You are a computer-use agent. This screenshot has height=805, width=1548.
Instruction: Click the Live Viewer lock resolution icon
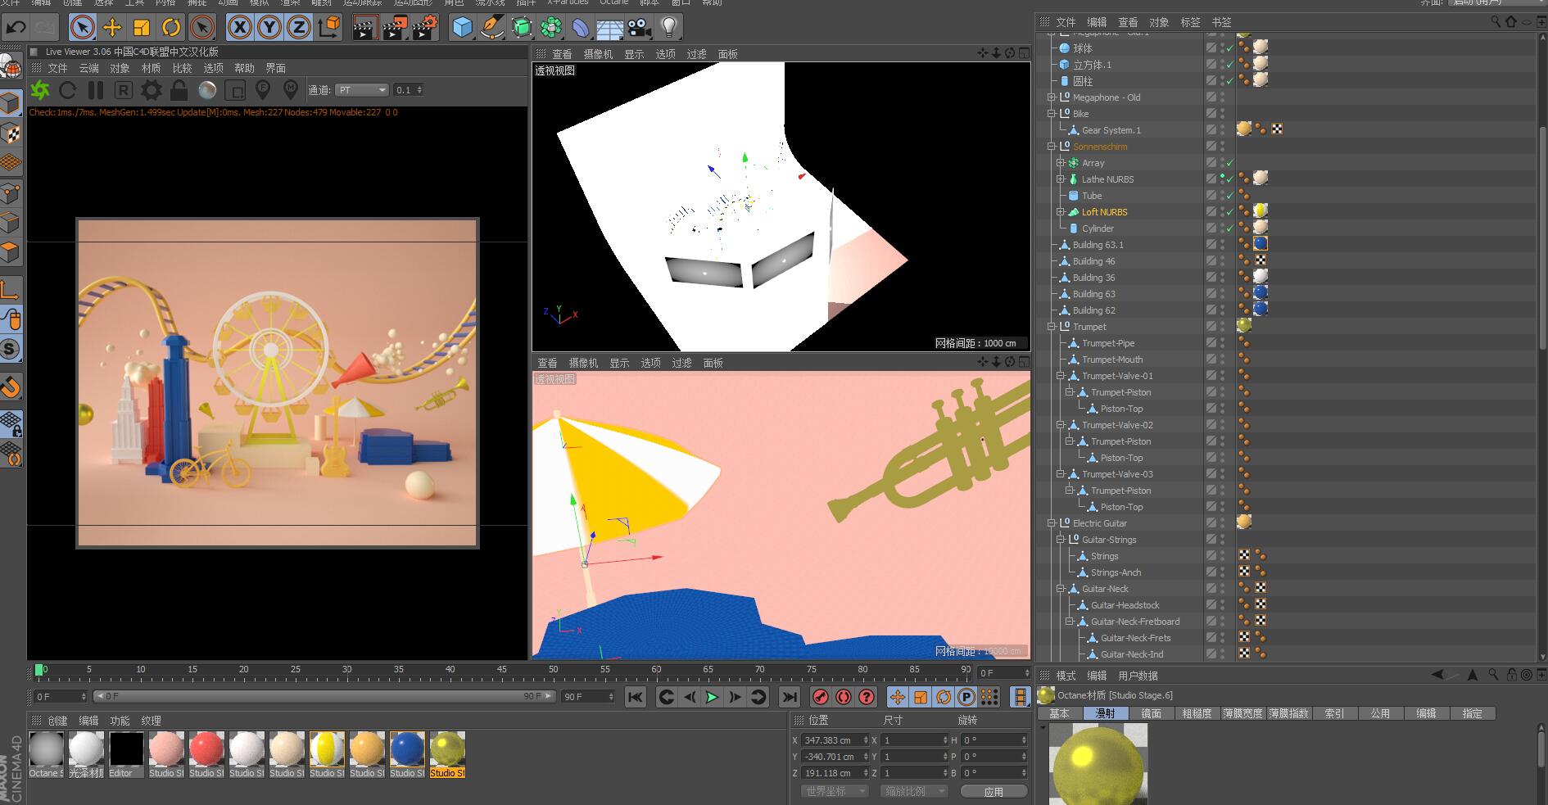[179, 90]
